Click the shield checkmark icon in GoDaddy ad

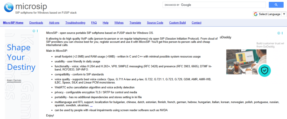263,70
